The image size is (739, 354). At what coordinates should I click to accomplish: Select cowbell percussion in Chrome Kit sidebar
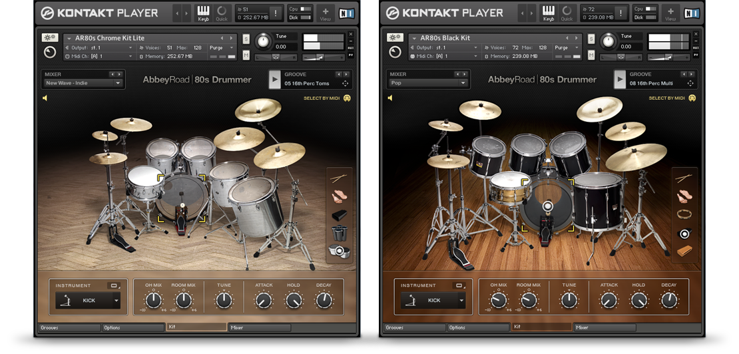tap(339, 216)
